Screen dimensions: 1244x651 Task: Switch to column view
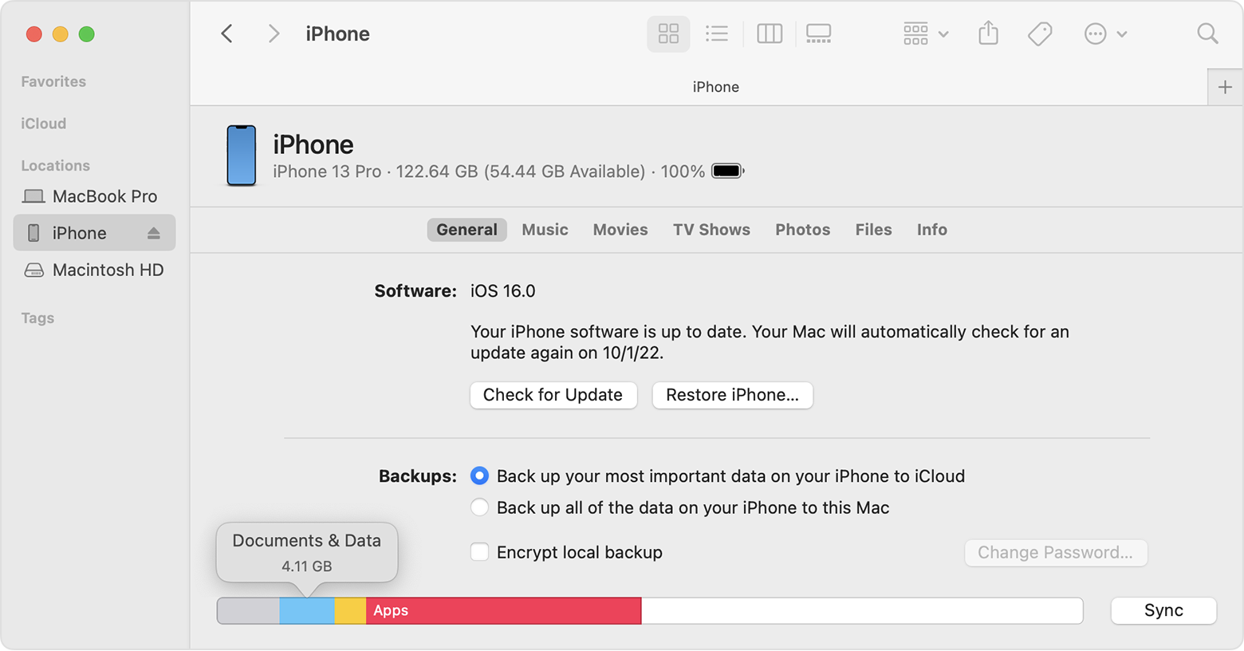(769, 34)
